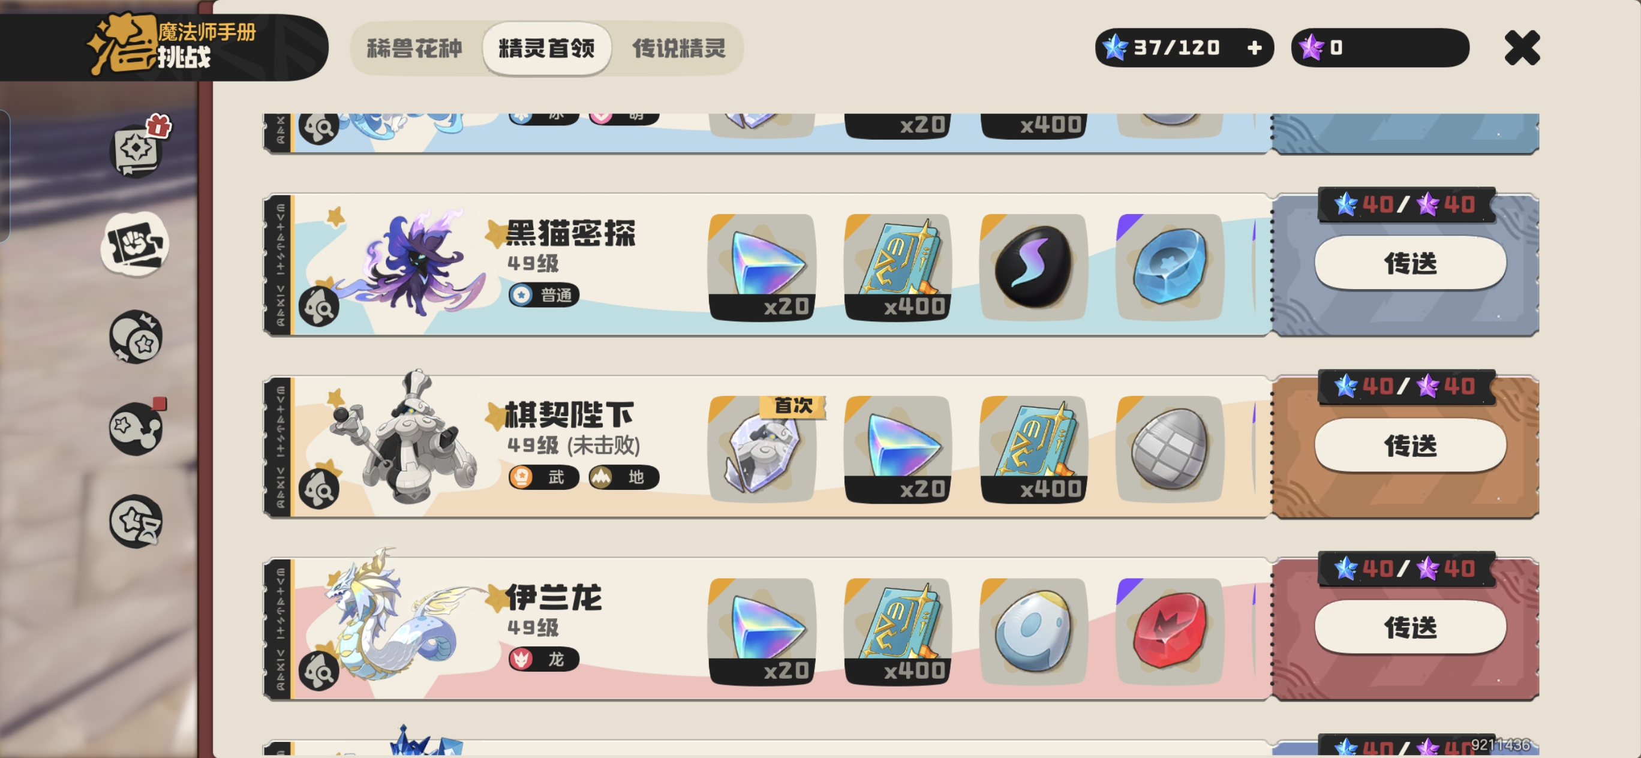The image size is (1641, 758).
Task: Inspect 伊兰龙 with its magnifier icon
Action: click(x=318, y=670)
